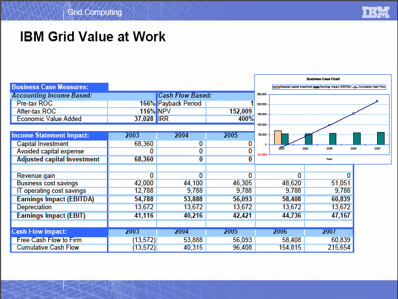Click the 2004 column header of Income Statement
Screen dimensions: 398x299
[182, 135]
